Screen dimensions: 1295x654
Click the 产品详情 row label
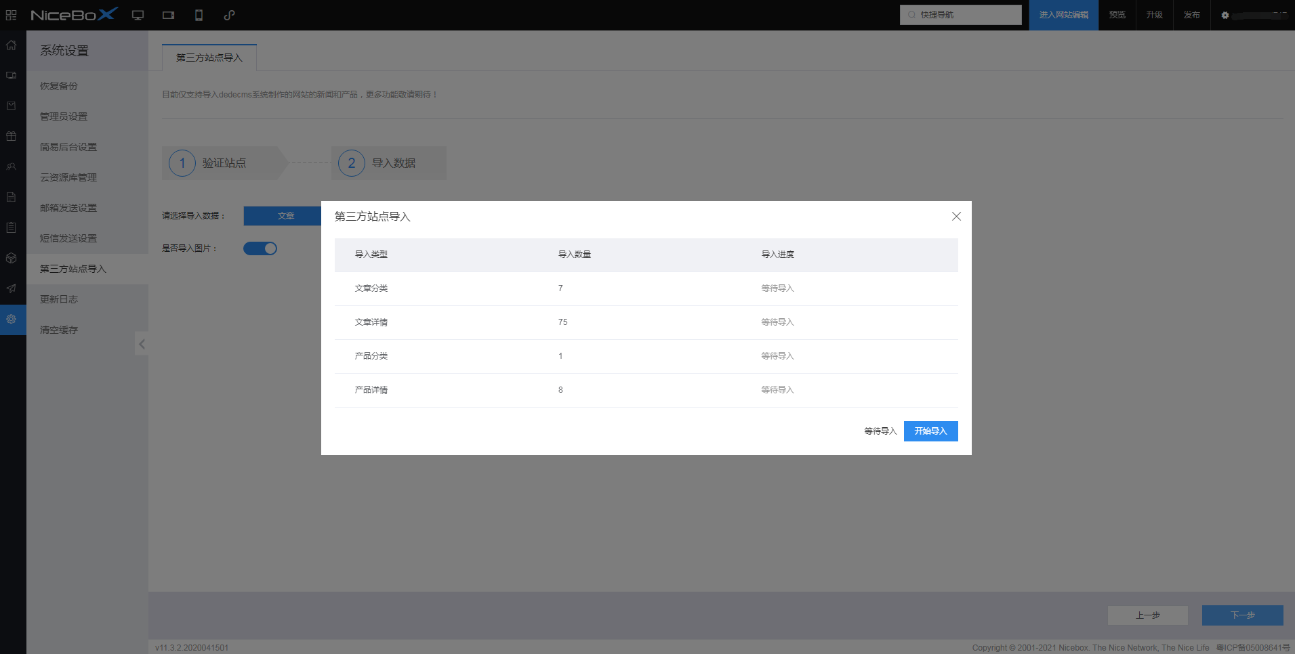coord(371,390)
